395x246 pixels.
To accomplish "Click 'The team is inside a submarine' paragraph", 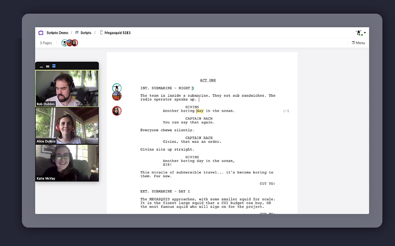I will coord(208,97).
